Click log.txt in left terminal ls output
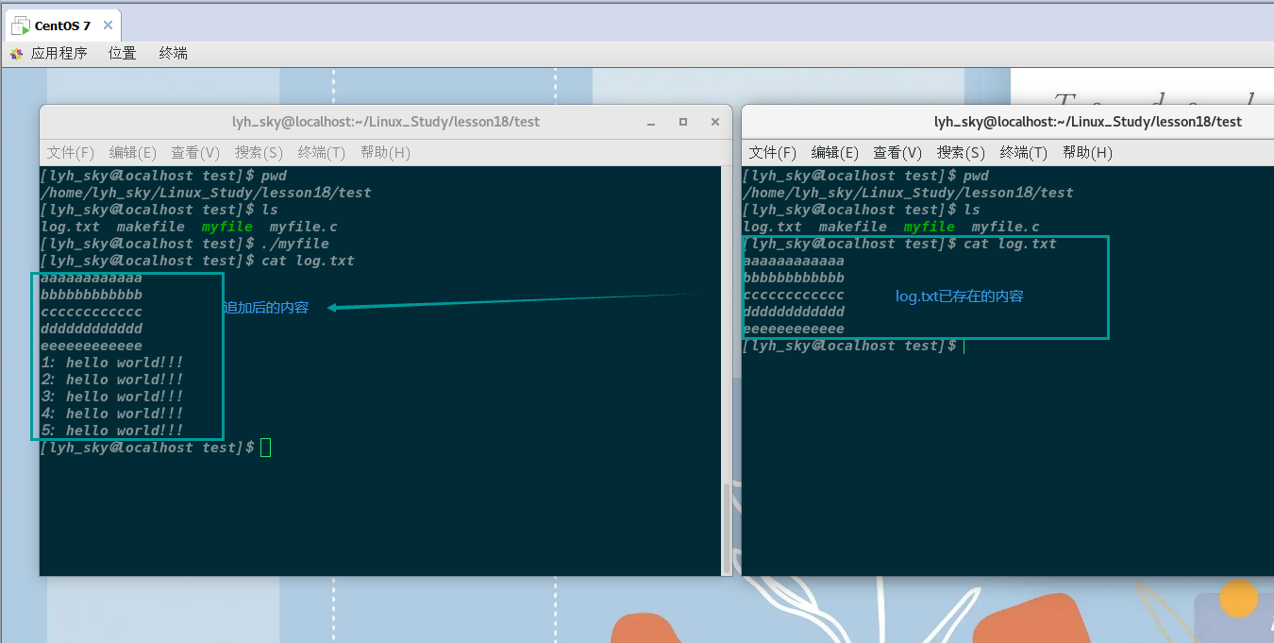 (71, 227)
